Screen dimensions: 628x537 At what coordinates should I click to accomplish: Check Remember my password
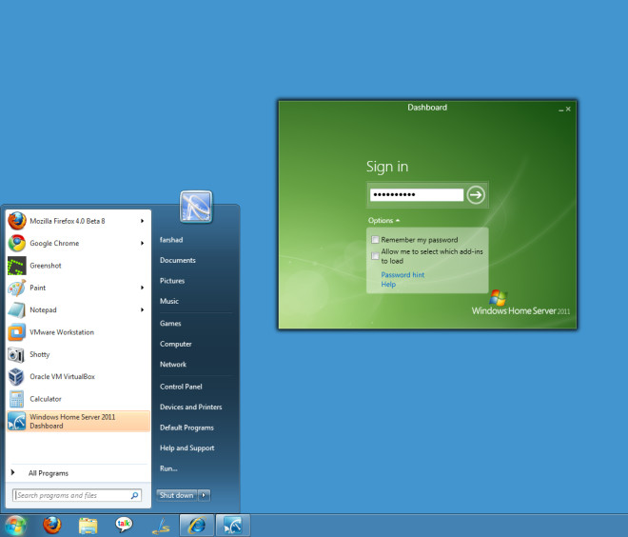coord(375,240)
